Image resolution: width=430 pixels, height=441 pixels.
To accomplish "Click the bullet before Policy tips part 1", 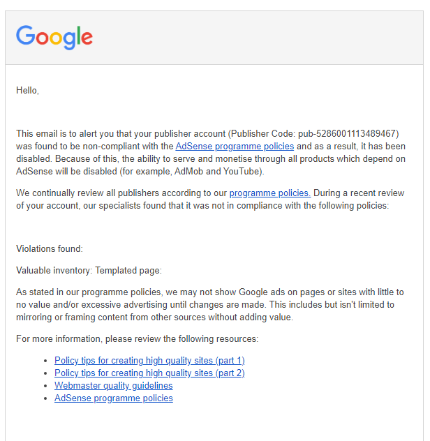I will point(45,361).
